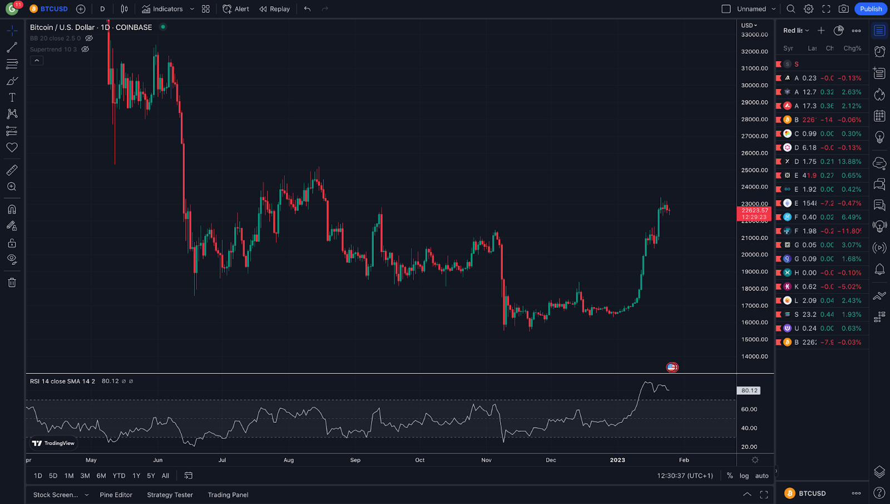The image size is (890, 504).
Task: Tick the layout checkbox next to Unnamed
Action: [x=726, y=9]
